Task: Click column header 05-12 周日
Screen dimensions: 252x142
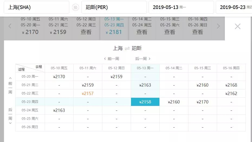Action: pyautogui.click(x=116, y=68)
